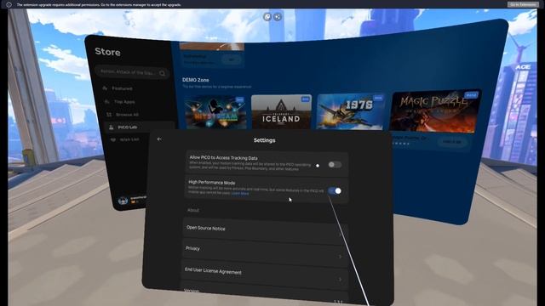
Task: Click the first round icon above the Store window
Action: click(x=267, y=17)
